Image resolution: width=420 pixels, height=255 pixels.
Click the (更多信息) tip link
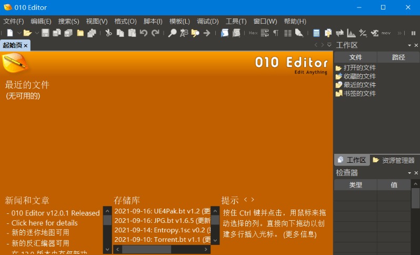pos(300,234)
